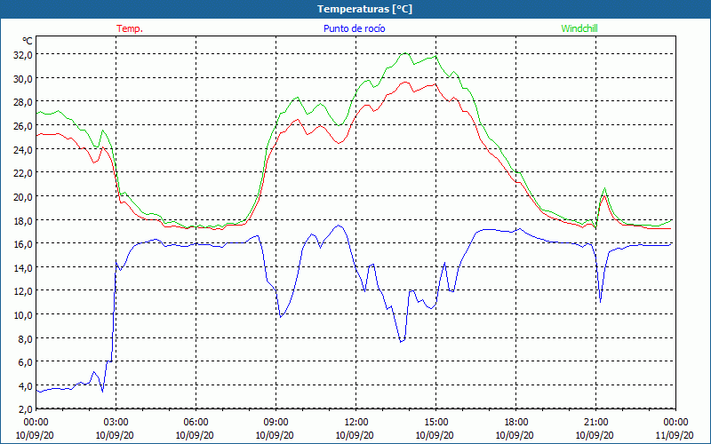Click the 14,0 y-axis value
The image size is (711, 444).
point(23,267)
